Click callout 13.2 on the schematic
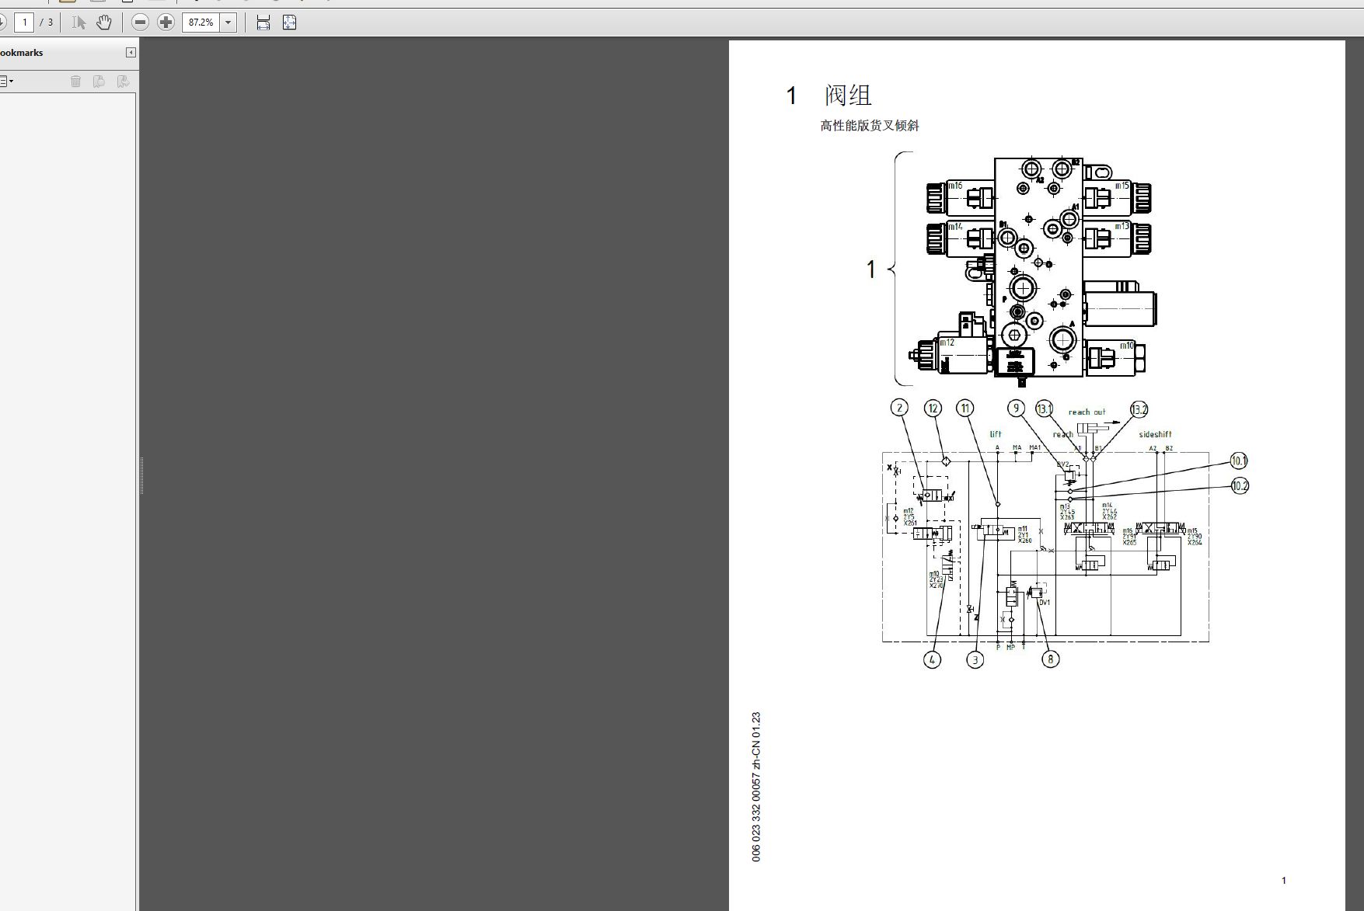1364x911 pixels. 1139,409
